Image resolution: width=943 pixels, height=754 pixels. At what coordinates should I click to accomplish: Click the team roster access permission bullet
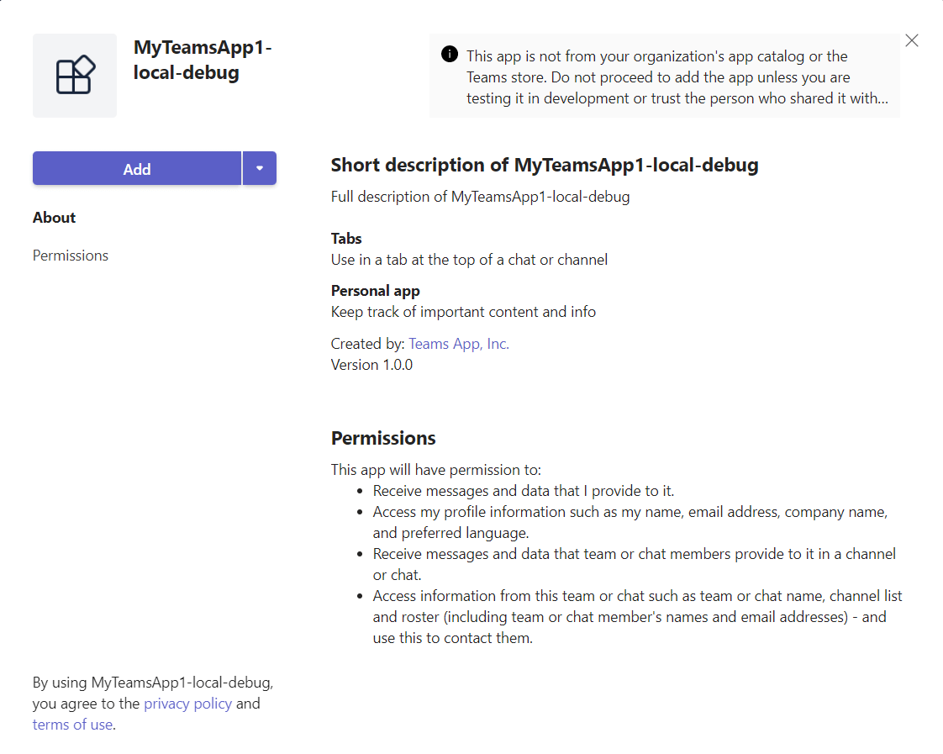pos(637,616)
